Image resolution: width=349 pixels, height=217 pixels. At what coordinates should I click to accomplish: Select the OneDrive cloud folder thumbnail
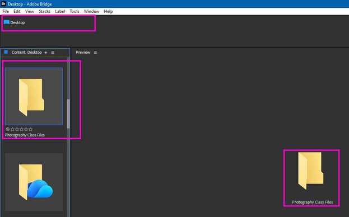click(34, 182)
